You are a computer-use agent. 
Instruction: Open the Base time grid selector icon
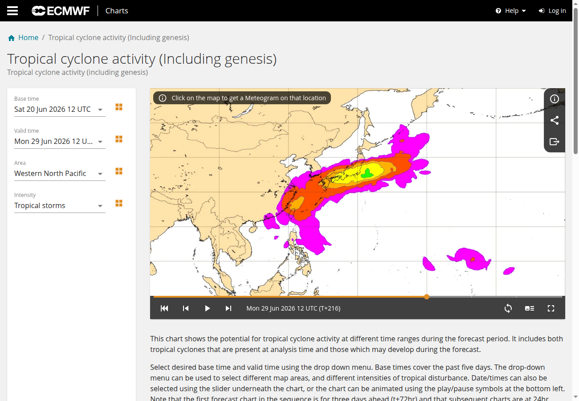119,107
